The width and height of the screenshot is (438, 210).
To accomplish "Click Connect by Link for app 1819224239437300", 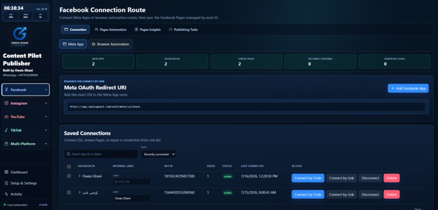I will coord(341,178).
